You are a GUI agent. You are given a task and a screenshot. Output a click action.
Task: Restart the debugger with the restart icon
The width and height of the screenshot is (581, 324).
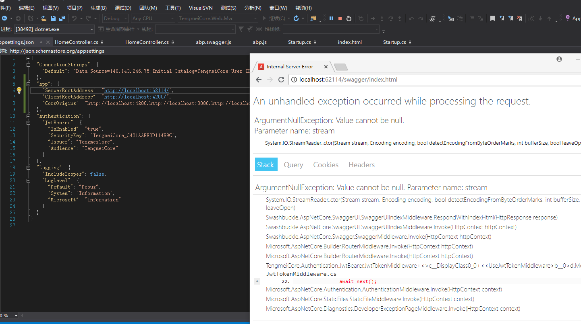tap(349, 18)
